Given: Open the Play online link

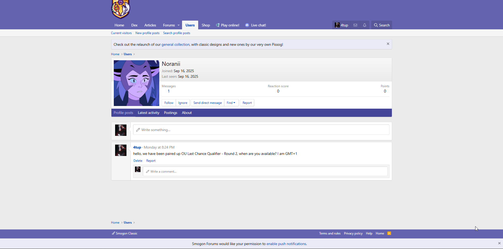Looking at the screenshot, I should tap(228, 25).
